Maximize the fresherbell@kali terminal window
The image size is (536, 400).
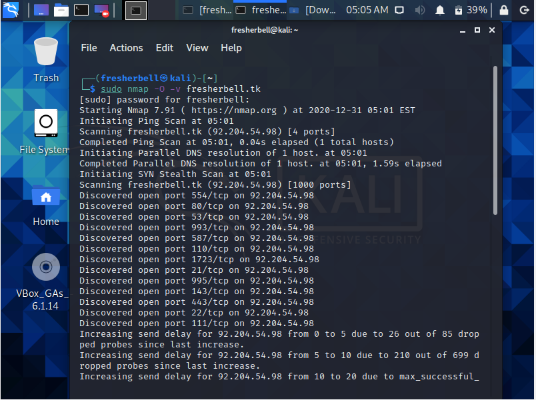477,30
